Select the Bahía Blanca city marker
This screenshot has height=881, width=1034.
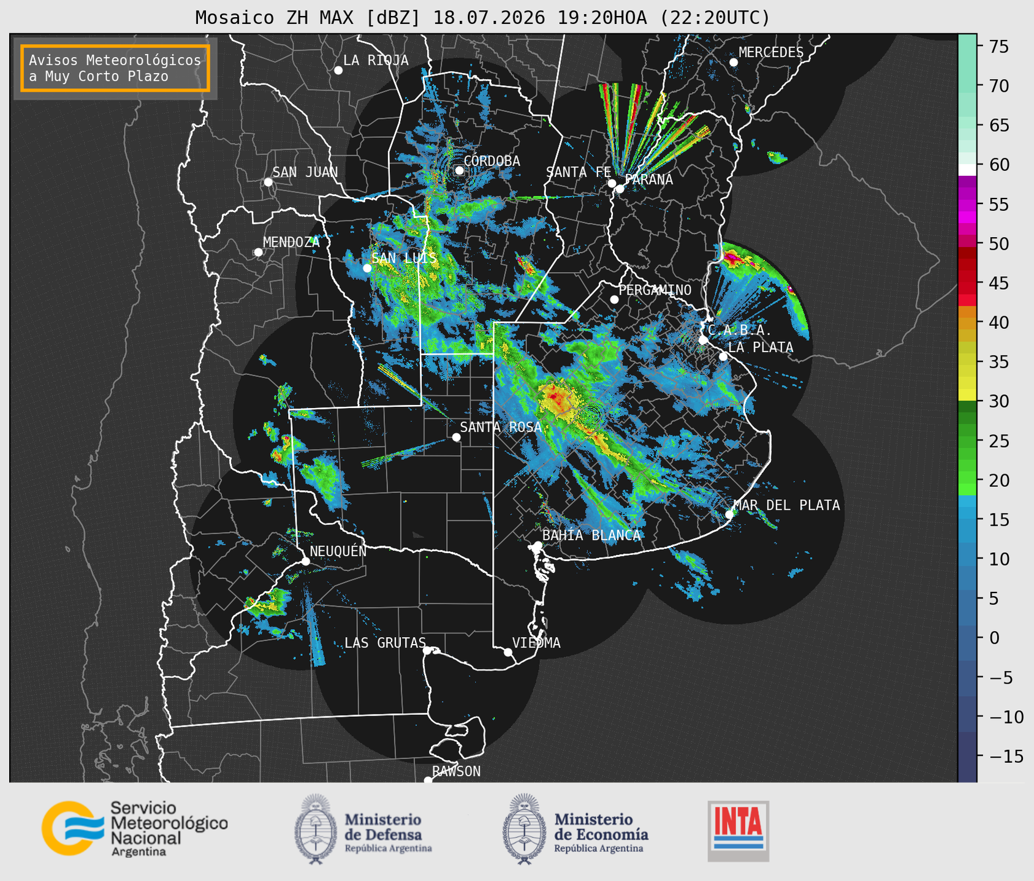click(538, 545)
